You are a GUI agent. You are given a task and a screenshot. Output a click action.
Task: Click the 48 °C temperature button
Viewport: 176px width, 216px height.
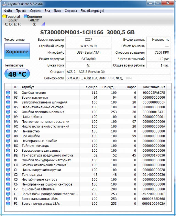click(x=17, y=74)
